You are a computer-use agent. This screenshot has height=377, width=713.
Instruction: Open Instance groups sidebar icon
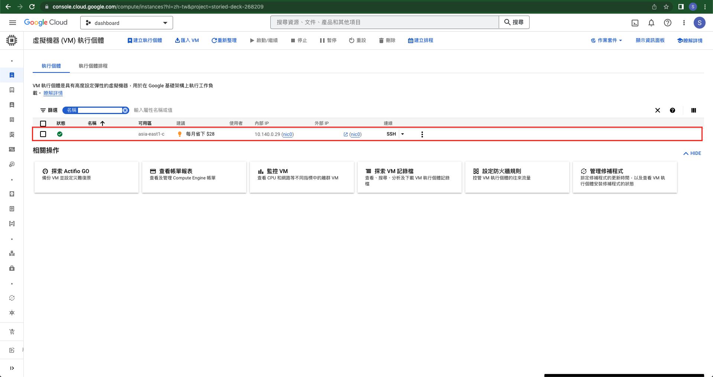pos(12,253)
